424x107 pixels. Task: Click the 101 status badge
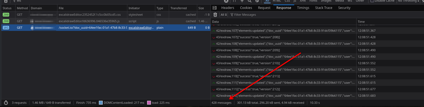(x=6, y=28)
